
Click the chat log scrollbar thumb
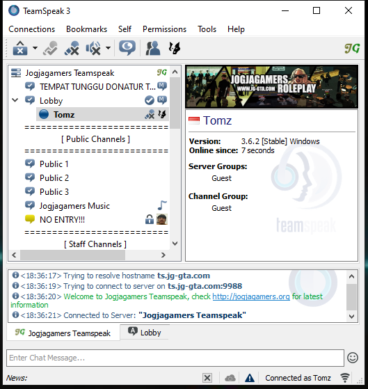pyautogui.click(x=351, y=297)
